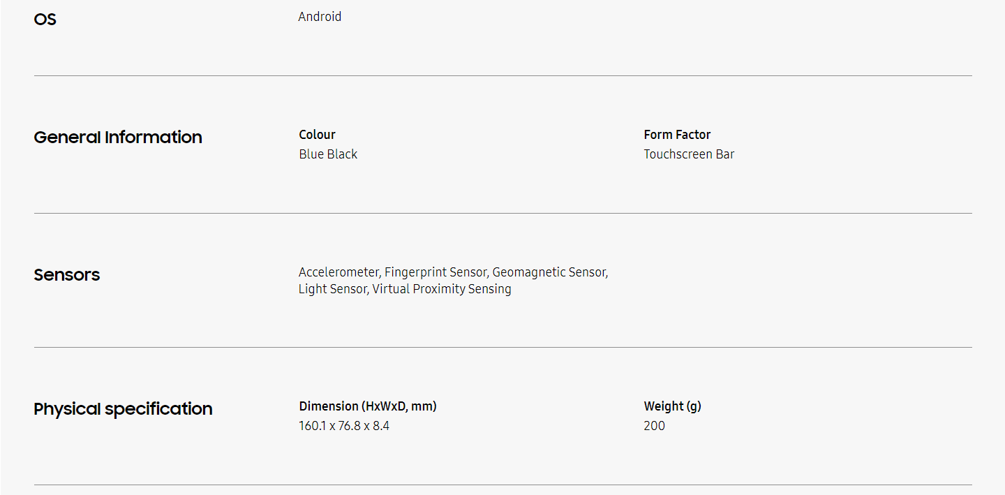The height and width of the screenshot is (495, 1005).
Task: Click the General Information heading
Action: [118, 138]
